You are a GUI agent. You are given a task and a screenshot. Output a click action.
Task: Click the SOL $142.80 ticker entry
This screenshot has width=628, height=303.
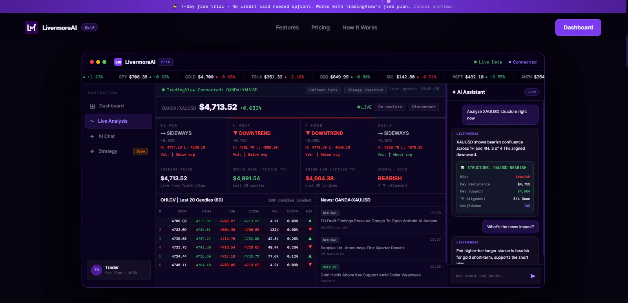coord(411,77)
